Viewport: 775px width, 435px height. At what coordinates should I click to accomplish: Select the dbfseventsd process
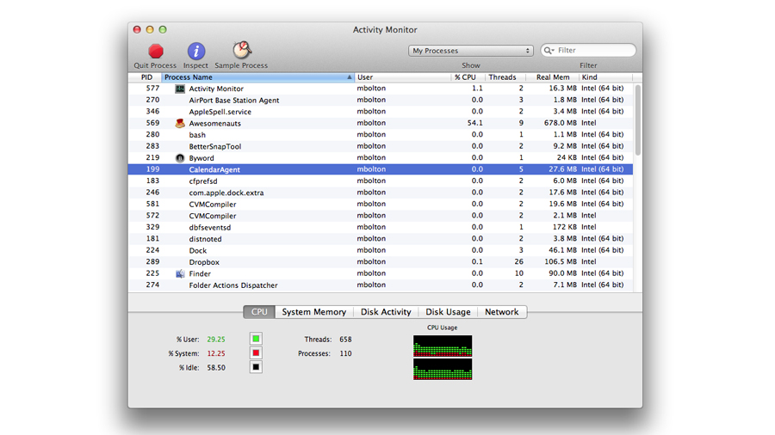pyautogui.click(x=381, y=227)
